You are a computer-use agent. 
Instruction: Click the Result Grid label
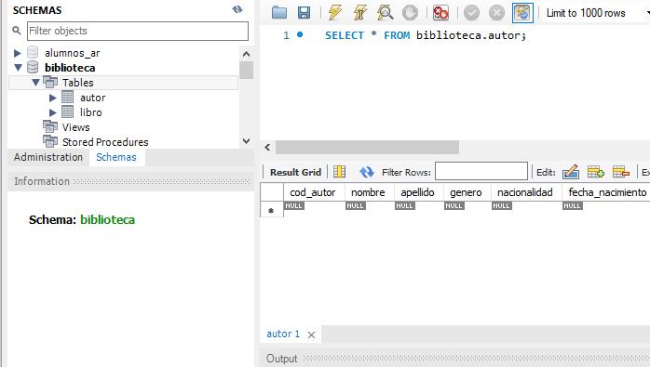click(x=295, y=172)
